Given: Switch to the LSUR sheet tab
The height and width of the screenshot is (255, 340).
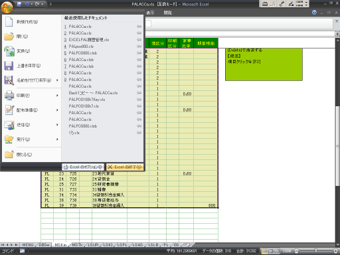Looking at the screenshot, I should tap(93, 245).
